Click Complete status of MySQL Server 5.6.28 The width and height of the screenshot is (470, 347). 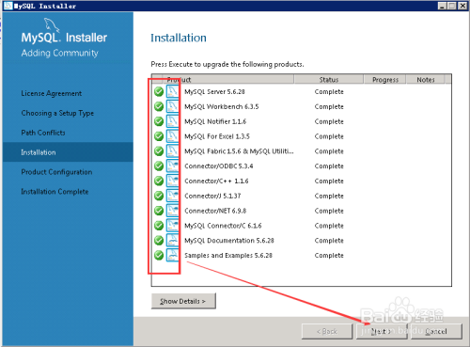pyautogui.click(x=329, y=92)
